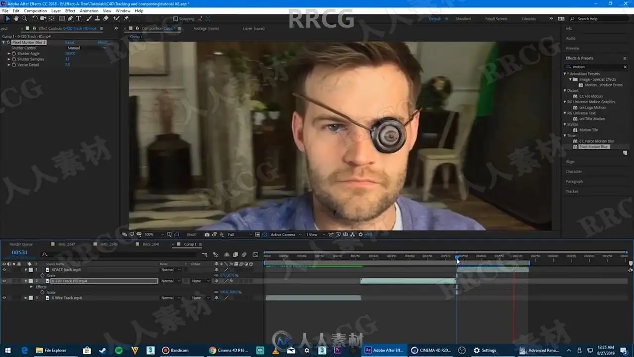
Task: Toggle Draft 3D in timeline header
Action: (x=216, y=254)
